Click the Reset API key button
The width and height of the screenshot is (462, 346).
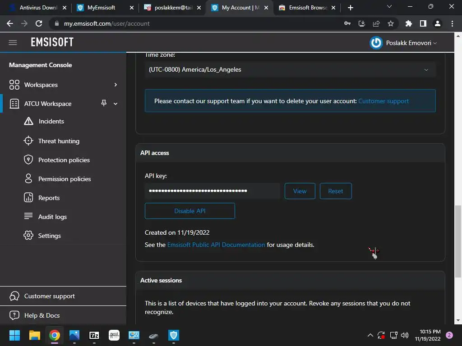coord(336,191)
